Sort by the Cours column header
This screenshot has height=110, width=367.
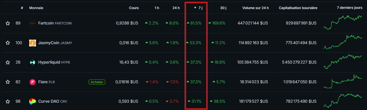pyautogui.click(x=134, y=8)
